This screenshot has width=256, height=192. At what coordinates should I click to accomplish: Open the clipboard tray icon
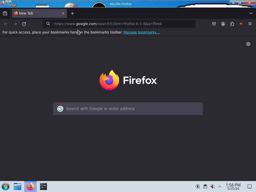pyautogui.click(x=205, y=186)
